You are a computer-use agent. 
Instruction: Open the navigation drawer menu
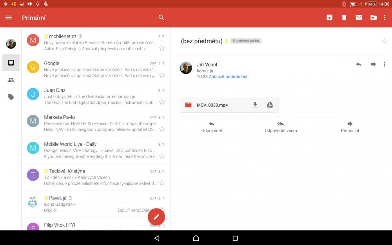8,18
